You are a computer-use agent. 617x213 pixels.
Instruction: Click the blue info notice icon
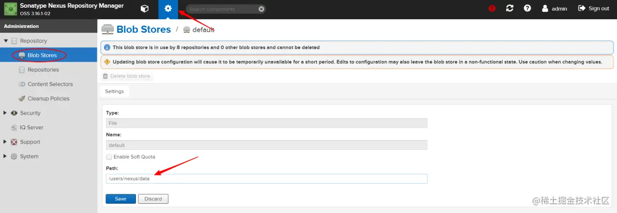point(107,48)
